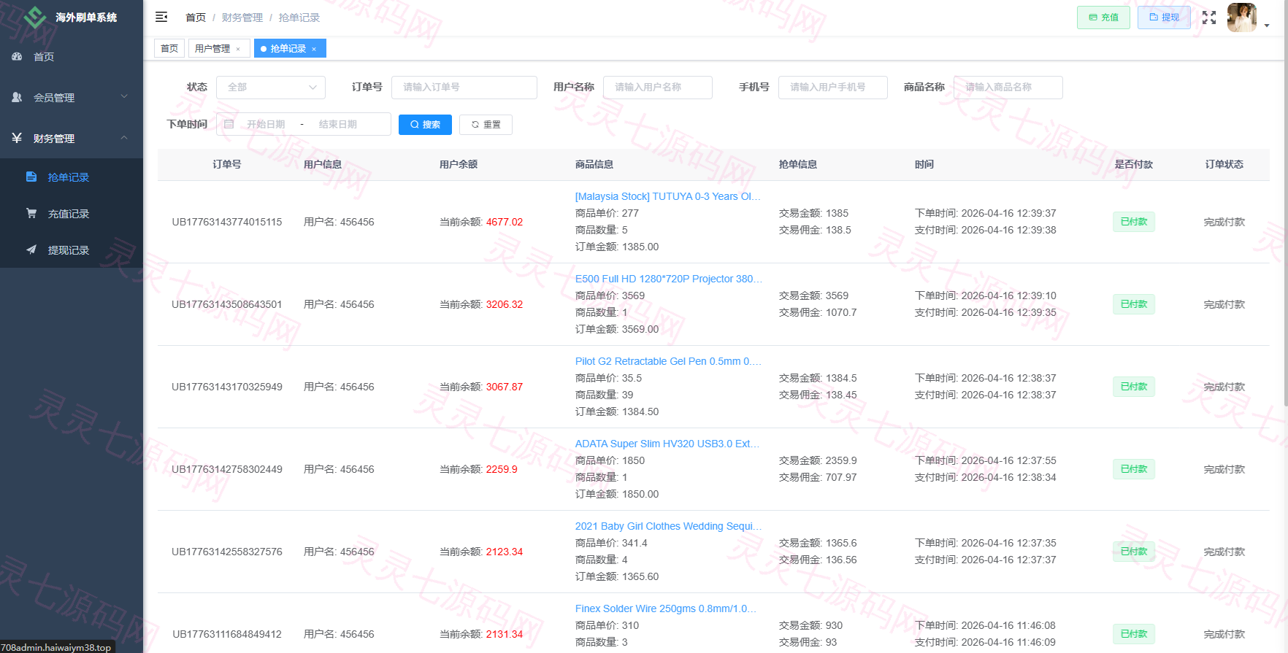Open the Finex Solder Wire link
1288x653 pixels.
click(666, 608)
